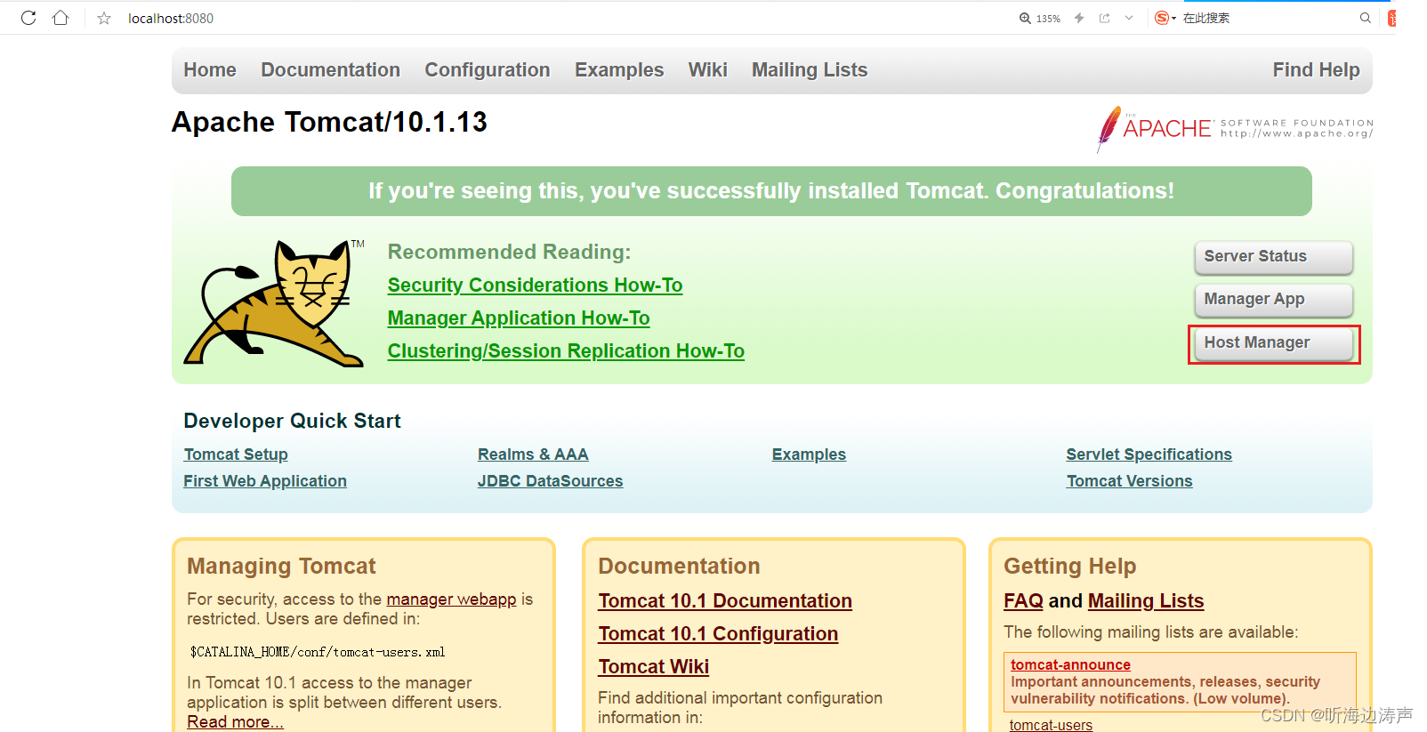1427x732 pixels.
Task: Open the Examples nav item in top bar
Action: pyautogui.click(x=619, y=69)
